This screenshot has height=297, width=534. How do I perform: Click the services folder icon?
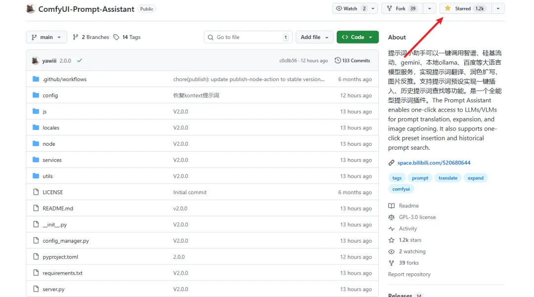coord(36,160)
